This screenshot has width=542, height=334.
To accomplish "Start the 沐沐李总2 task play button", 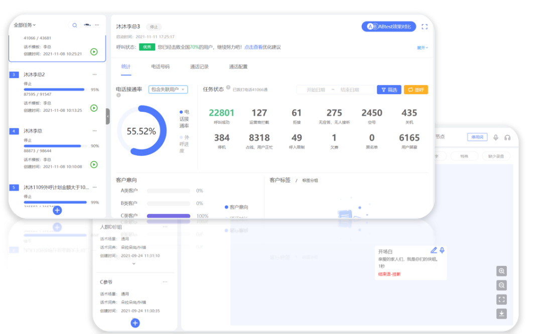I will 94,108.
